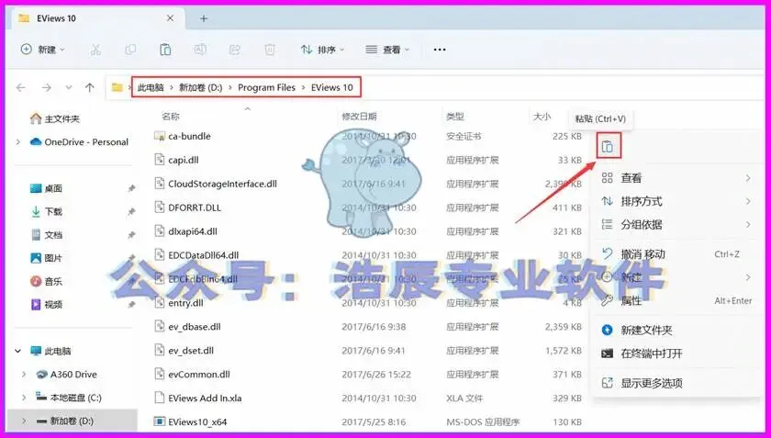The width and height of the screenshot is (771, 438).
Task: Choose 在终端中打开 in context menu
Action: pyautogui.click(x=676, y=353)
